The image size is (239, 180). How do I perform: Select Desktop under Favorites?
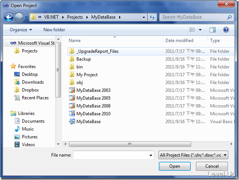[26, 74]
